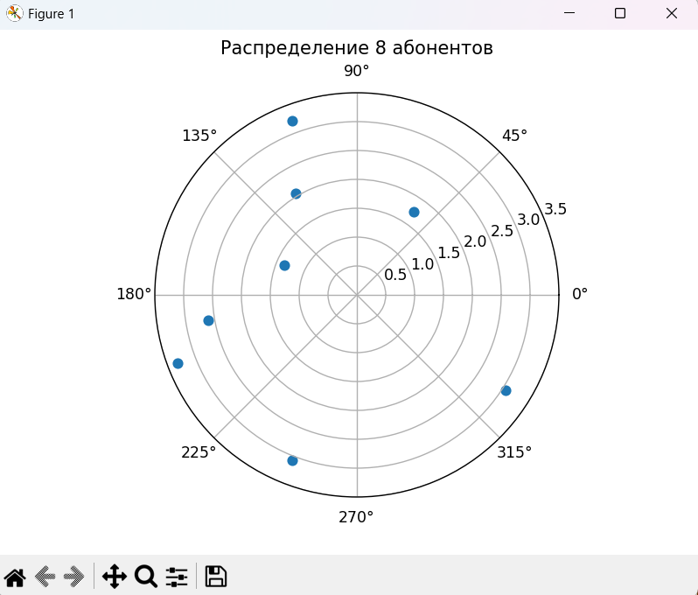This screenshot has height=595, width=698.
Task: Click the Figure 1 title bar text
Action: point(52,14)
